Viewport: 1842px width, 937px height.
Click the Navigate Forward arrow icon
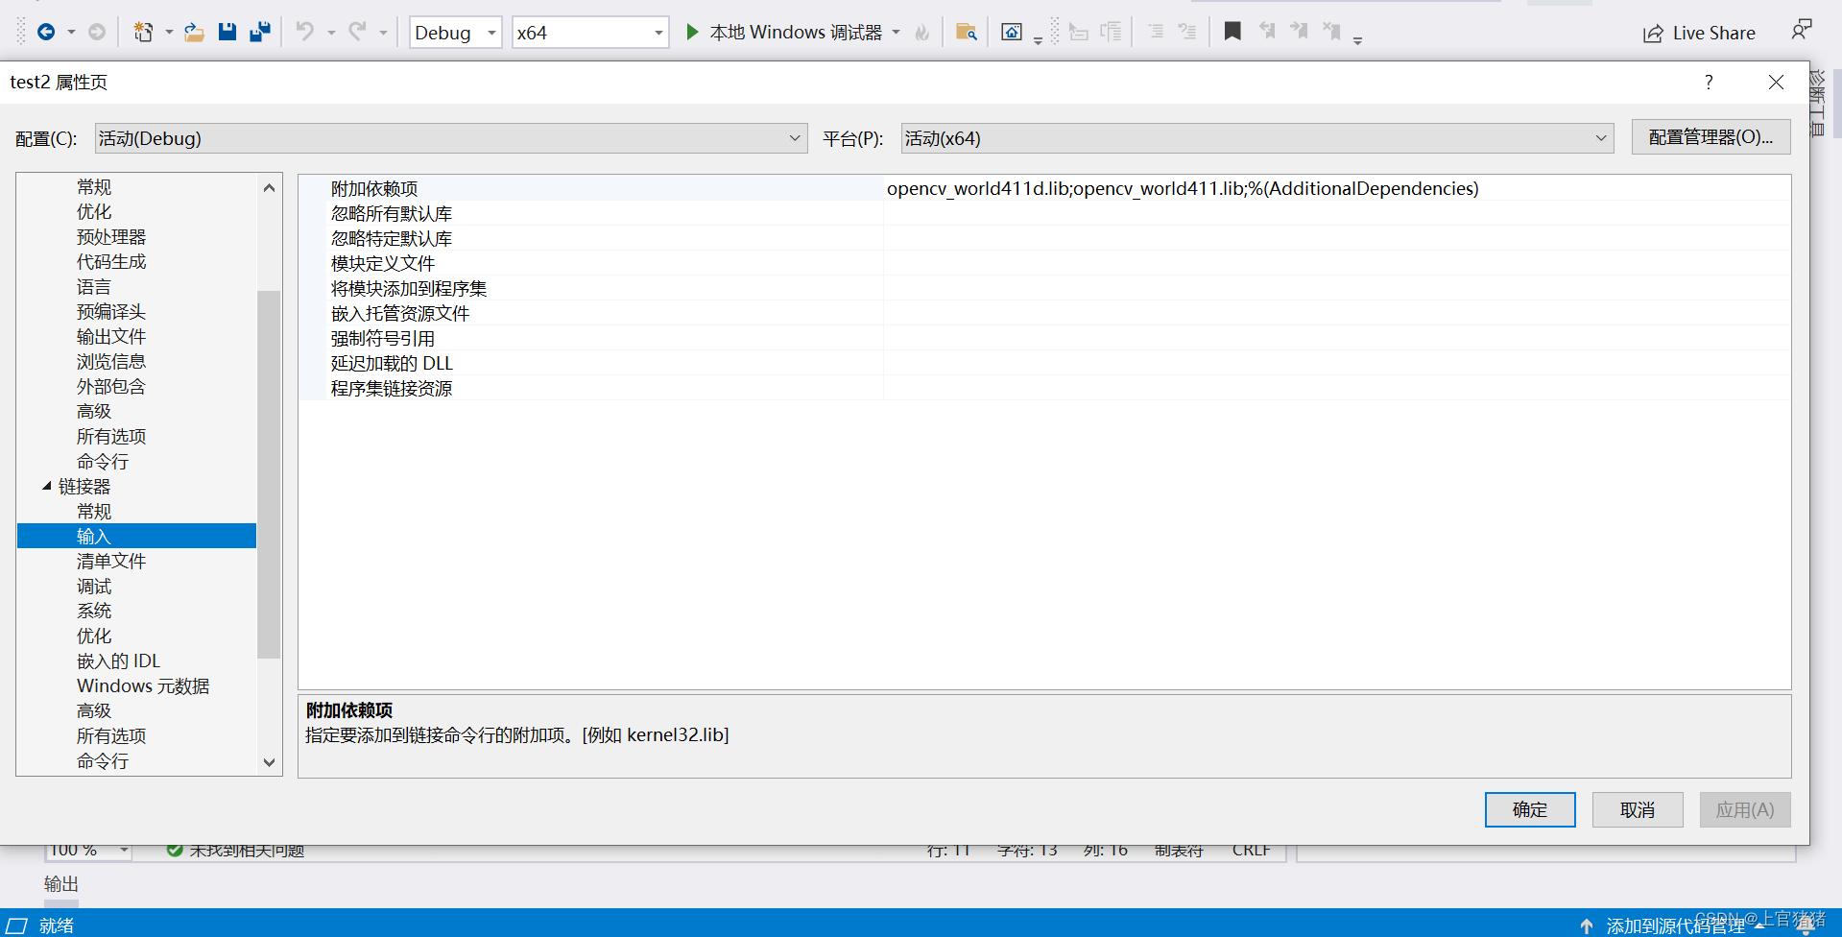pyautogui.click(x=97, y=33)
